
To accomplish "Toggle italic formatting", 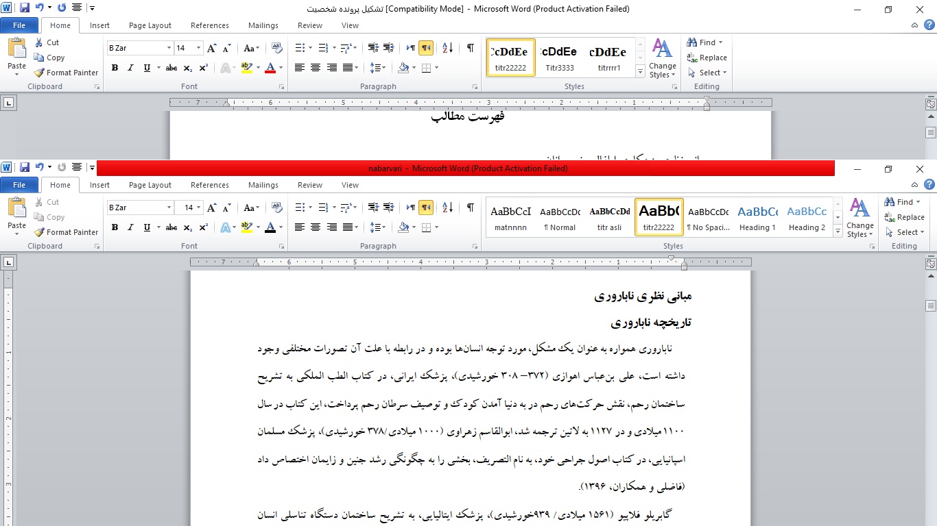I will (130, 227).
